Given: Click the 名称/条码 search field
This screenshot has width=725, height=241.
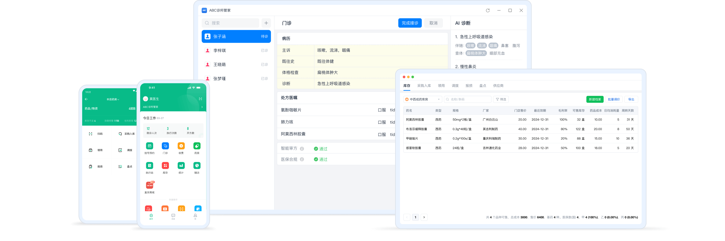Looking at the screenshot, I should (468, 99).
